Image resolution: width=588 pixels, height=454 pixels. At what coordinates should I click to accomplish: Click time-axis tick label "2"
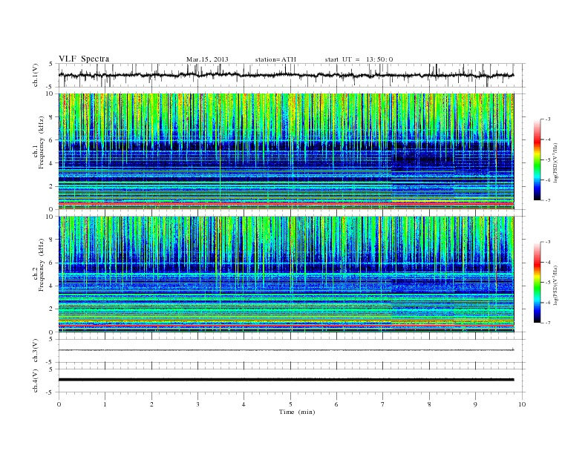[151, 404]
